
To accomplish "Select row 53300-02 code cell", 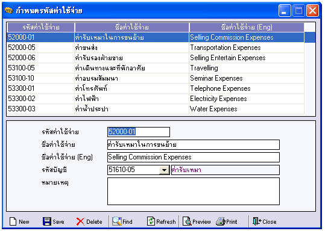I will [x=40, y=99].
